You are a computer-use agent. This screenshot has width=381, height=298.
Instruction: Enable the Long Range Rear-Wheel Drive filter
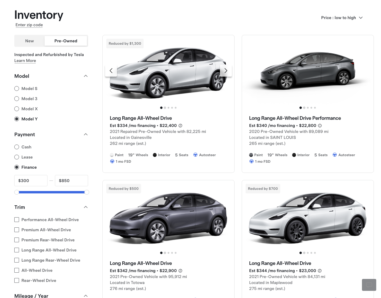point(16,260)
